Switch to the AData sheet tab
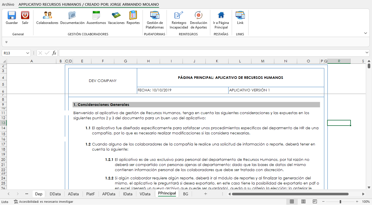Viewport: 372px width, 205px height. pyautogui.click(x=73, y=194)
